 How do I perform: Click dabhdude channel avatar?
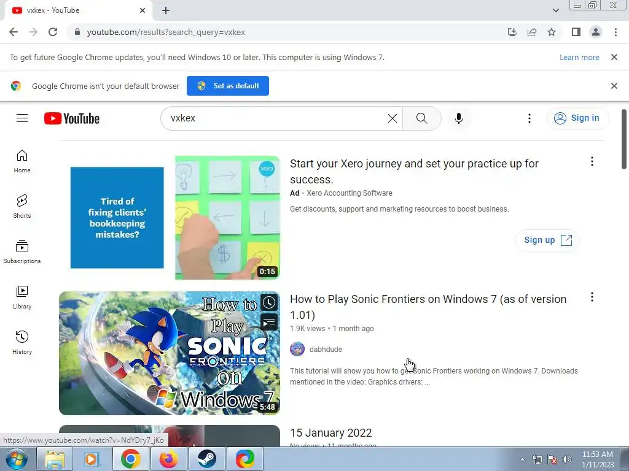click(297, 349)
